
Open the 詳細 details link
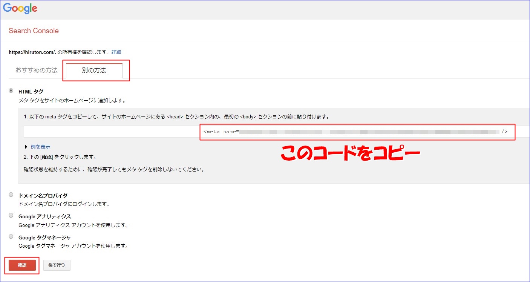(x=116, y=52)
